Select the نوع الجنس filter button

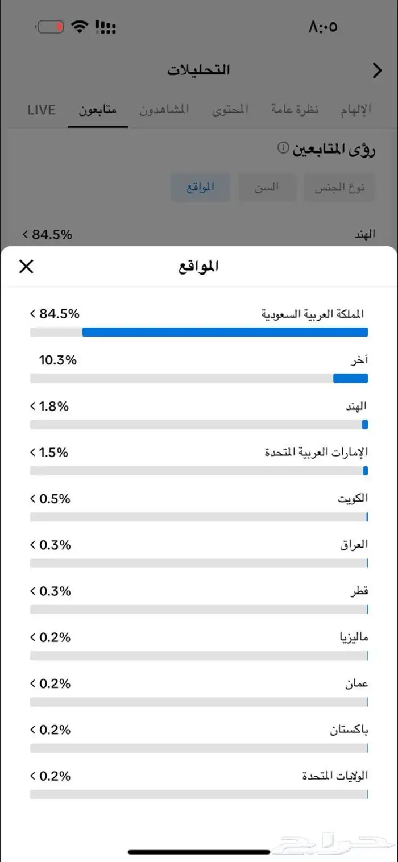coord(339,187)
